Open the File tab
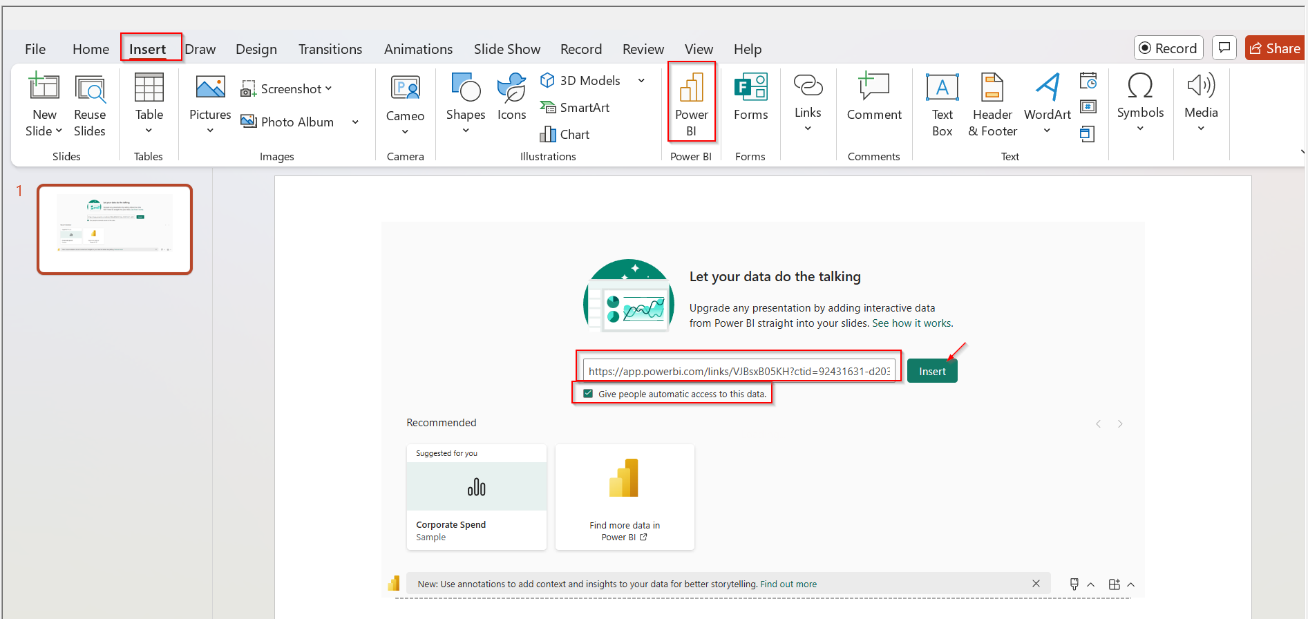The height and width of the screenshot is (619, 1308). (x=35, y=49)
